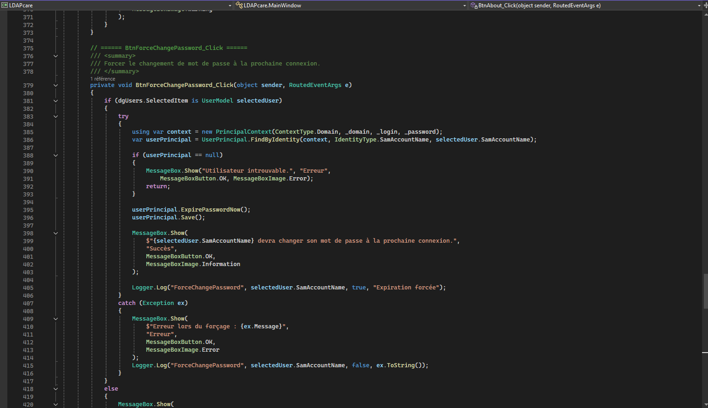Click the class icon beside LDAPcare.MainWindow
708x408 pixels.
(239, 5)
